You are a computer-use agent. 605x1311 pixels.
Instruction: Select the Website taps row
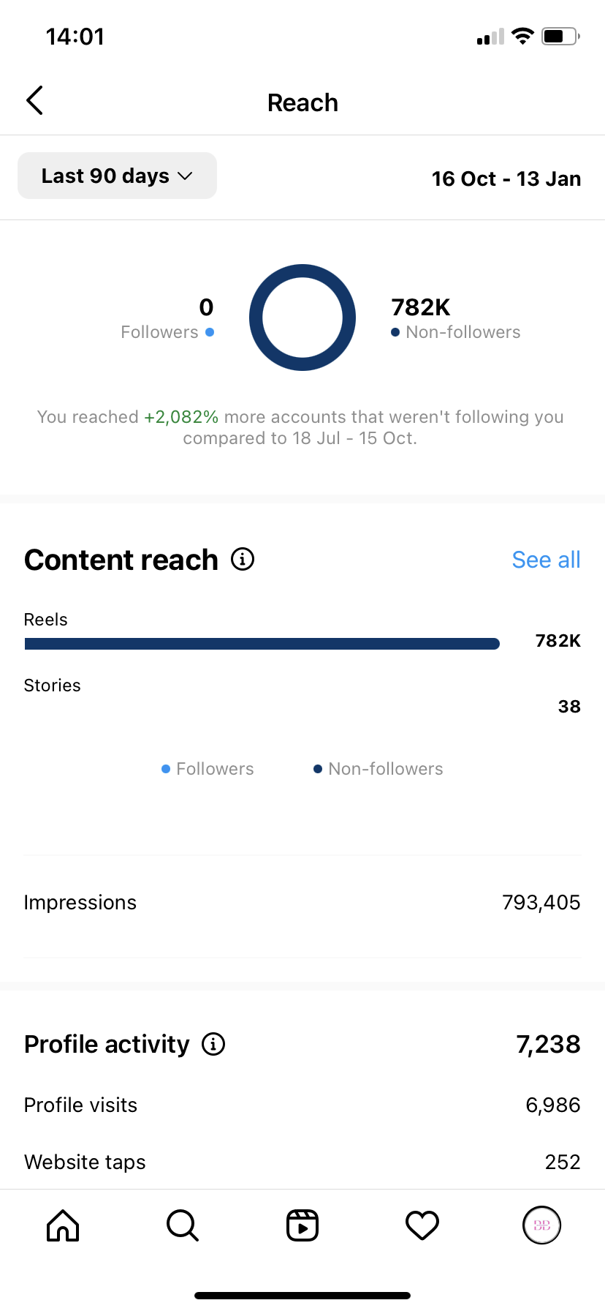(302, 1162)
